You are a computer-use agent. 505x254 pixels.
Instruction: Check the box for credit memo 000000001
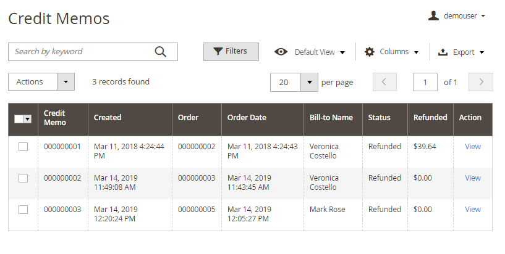coord(23,147)
